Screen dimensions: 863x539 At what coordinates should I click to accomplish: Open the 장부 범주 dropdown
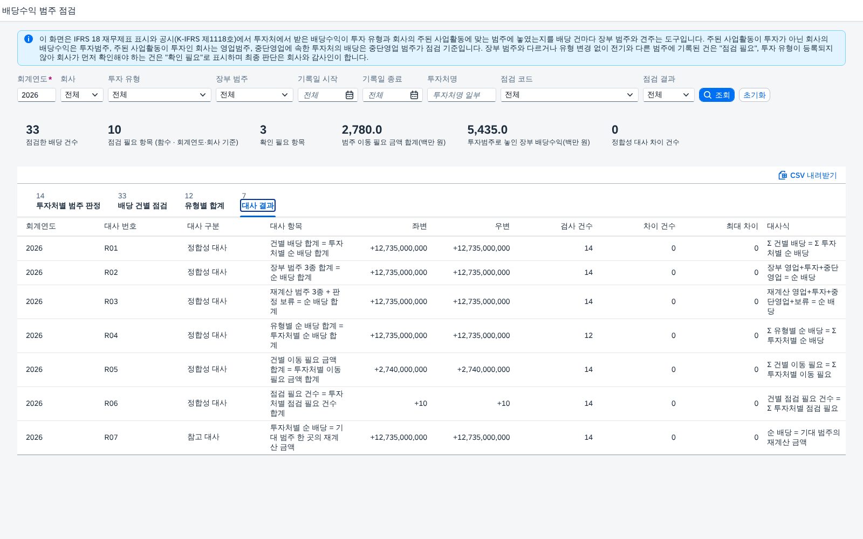(x=255, y=95)
